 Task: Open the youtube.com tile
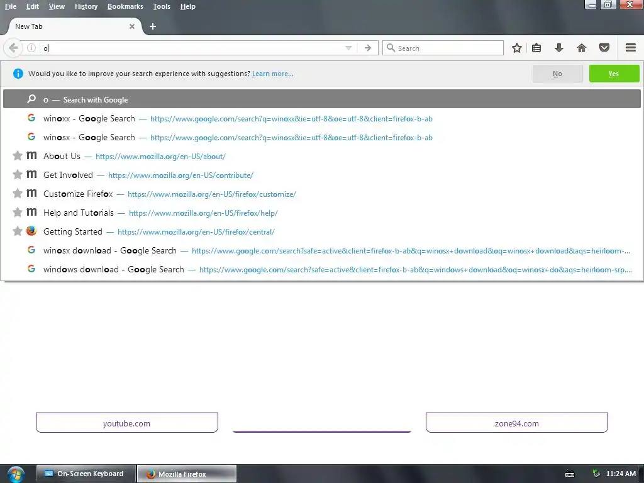point(127,423)
